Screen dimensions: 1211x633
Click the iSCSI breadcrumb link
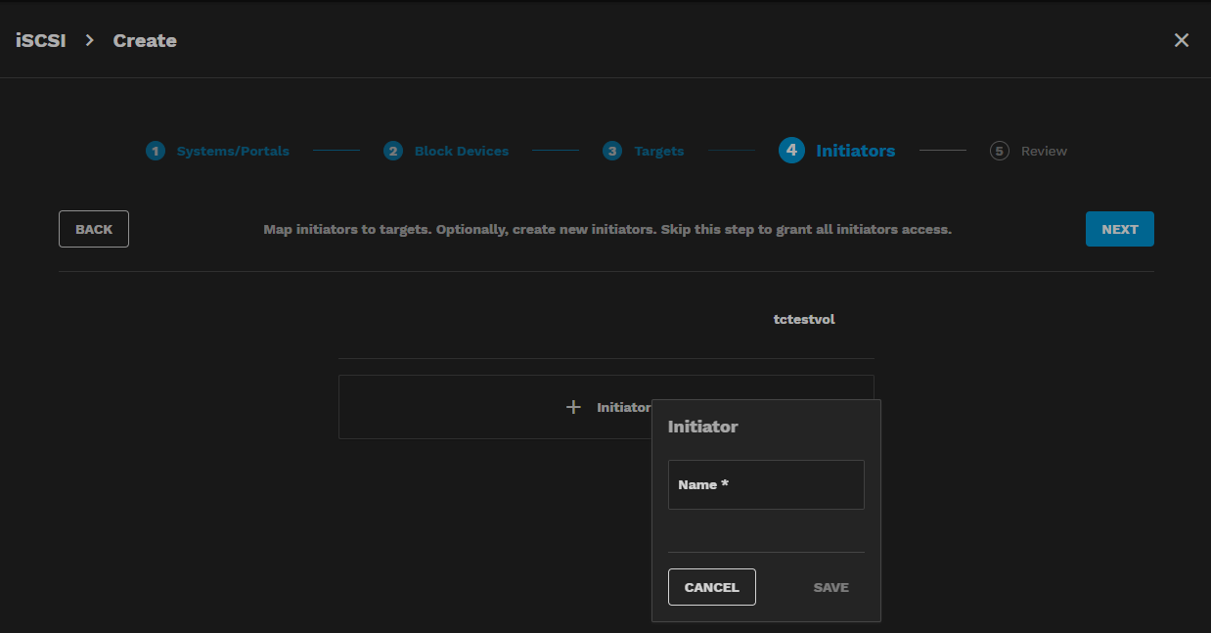(x=40, y=40)
